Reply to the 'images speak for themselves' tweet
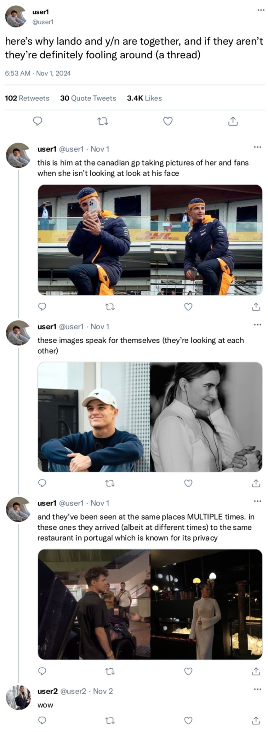Screen dimensions: 268x732 tap(43, 483)
